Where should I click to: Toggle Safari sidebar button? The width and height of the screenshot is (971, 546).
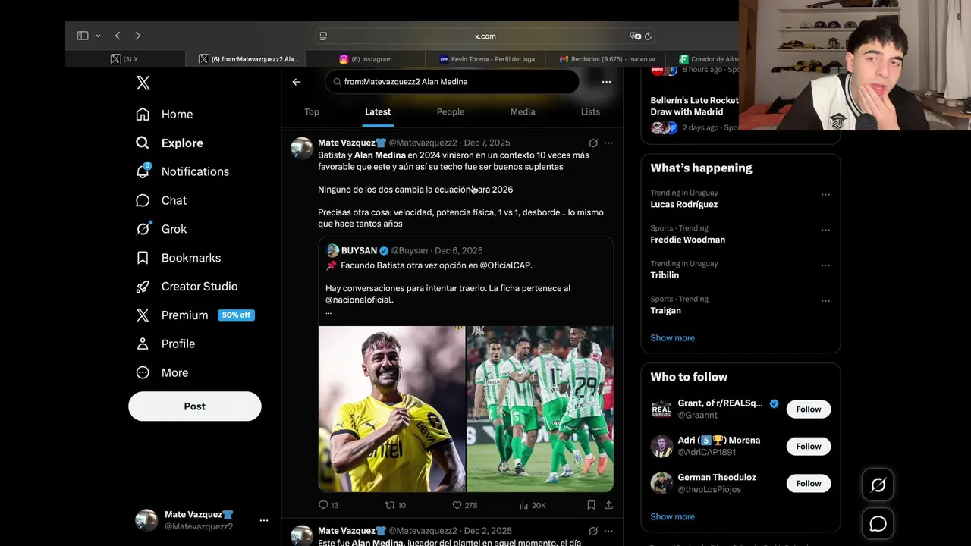[83, 36]
